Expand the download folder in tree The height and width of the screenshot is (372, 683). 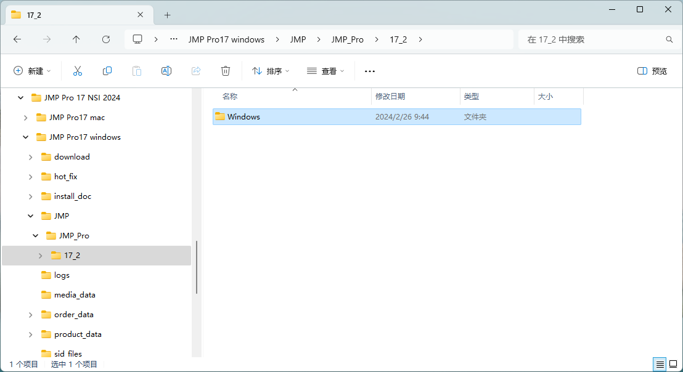tap(30, 157)
